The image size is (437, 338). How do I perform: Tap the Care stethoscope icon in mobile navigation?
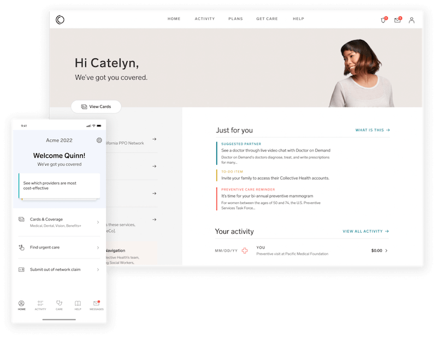(x=59, y=305)
